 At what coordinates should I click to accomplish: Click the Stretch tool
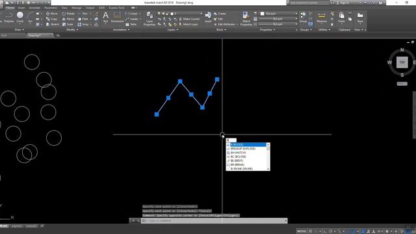click(53, 24)
